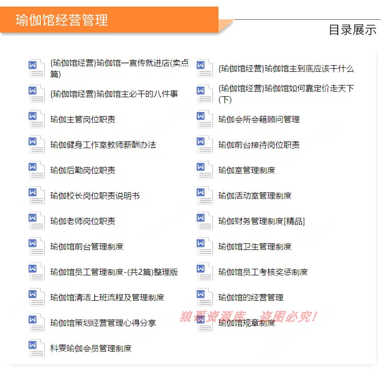Image resolution: width=381 pixels, height=371 pixels.
Task: Click the file name 瑜伽会所会籍顾问管理
Action: click(x=259, y=120)
